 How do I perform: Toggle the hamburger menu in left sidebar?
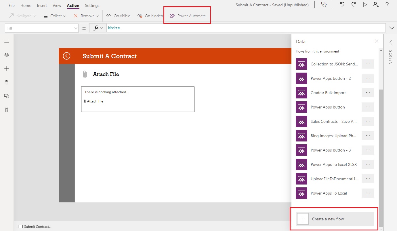point(7,41)
